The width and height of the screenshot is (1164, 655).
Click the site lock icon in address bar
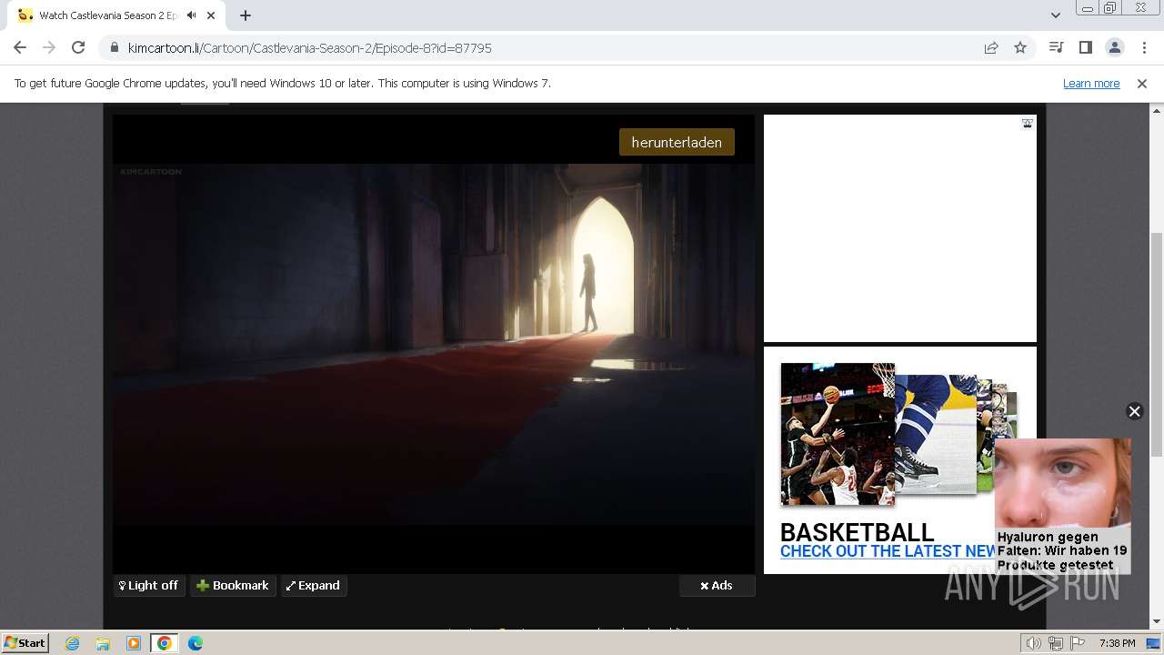click(x=114, y=47)
